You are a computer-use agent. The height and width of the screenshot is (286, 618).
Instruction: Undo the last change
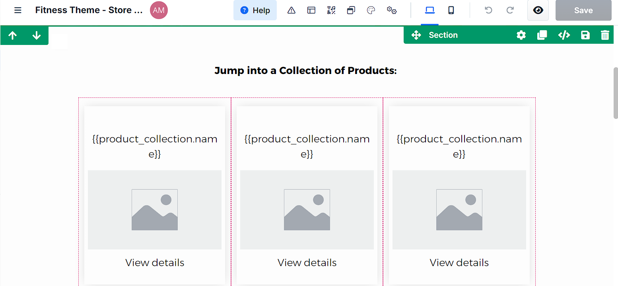point(488,10)
